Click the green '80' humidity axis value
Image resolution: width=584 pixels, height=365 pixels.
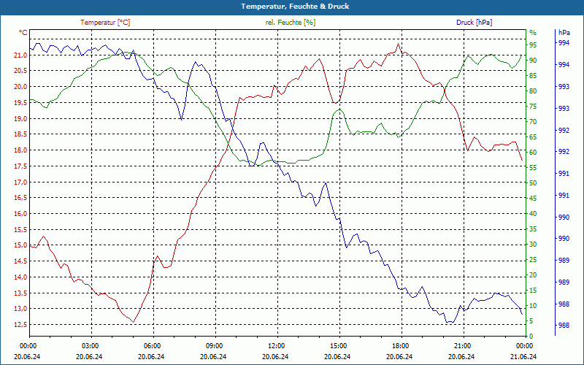click(533, 91)
